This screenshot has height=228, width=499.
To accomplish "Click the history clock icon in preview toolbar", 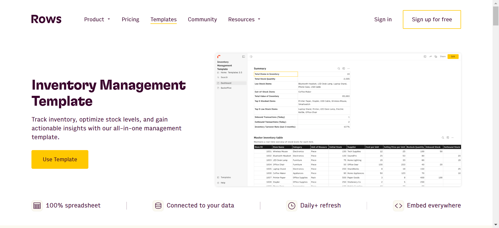I will pos(251,57).
